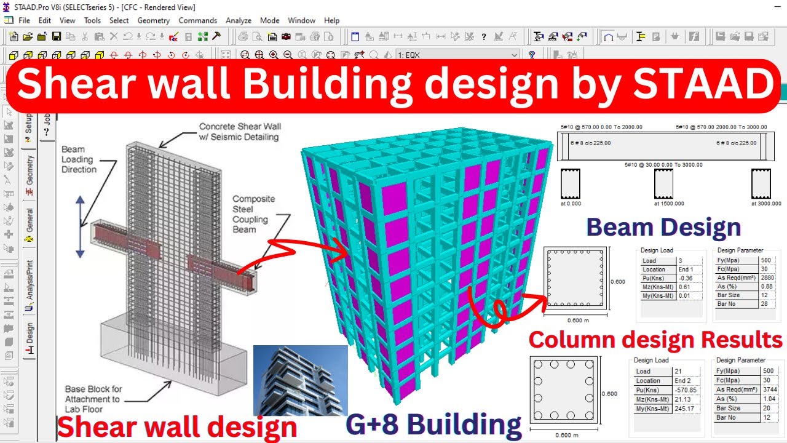
Task: Click the blue help icon beside load dropdown
Action: (532, 55)
